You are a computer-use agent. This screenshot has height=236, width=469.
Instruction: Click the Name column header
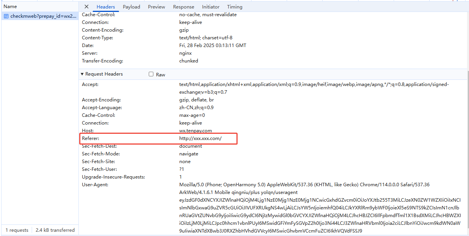pos(10,6)
